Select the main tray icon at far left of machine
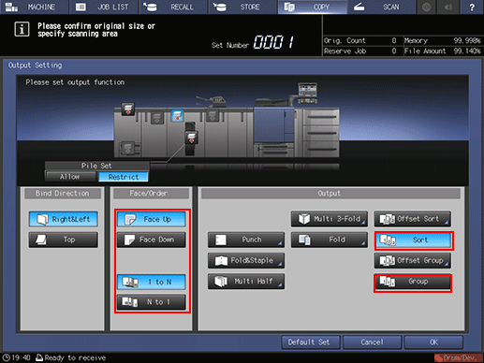The height and width of the screenshot is (363, 484). click(128, 109)
